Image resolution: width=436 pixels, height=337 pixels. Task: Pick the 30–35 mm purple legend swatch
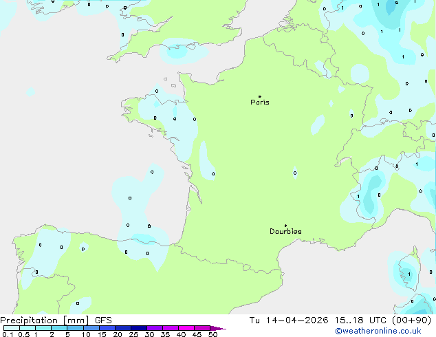point(155,328)
